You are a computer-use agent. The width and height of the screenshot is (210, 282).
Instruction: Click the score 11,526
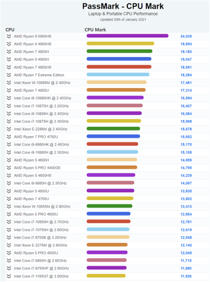pyautogui.click(x=186, y=276)
